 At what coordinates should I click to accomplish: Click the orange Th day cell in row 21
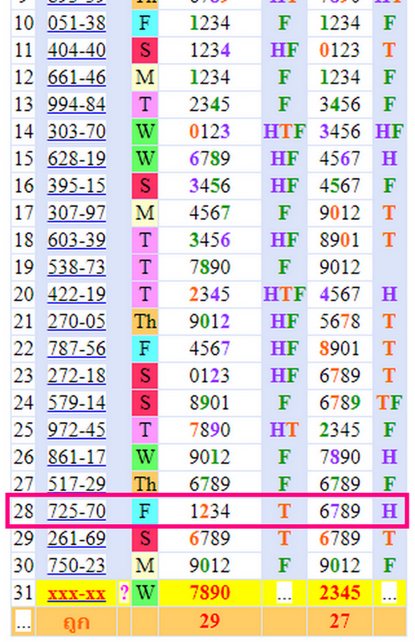point(144,321)
